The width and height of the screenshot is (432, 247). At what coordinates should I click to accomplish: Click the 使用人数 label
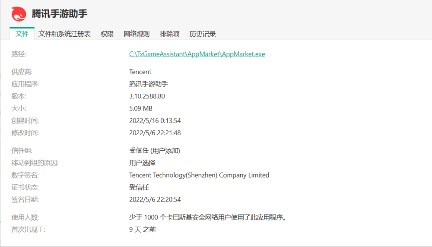[x=25, y=217]
